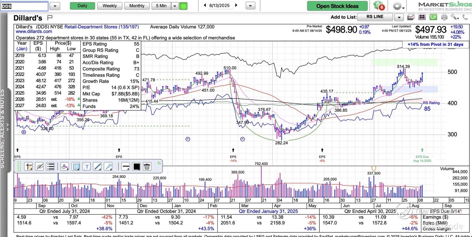Open the Add to List dropdown arrow

tap(399, 17)
